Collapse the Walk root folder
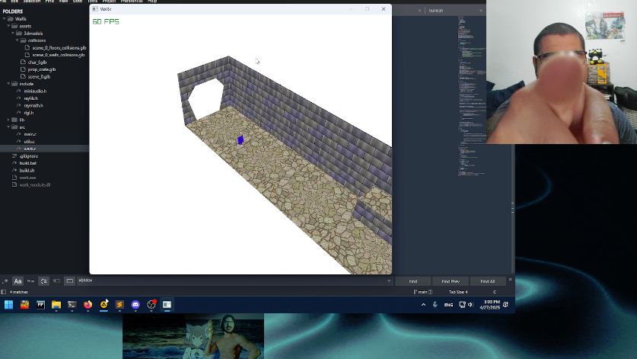 tap(5, 19)
